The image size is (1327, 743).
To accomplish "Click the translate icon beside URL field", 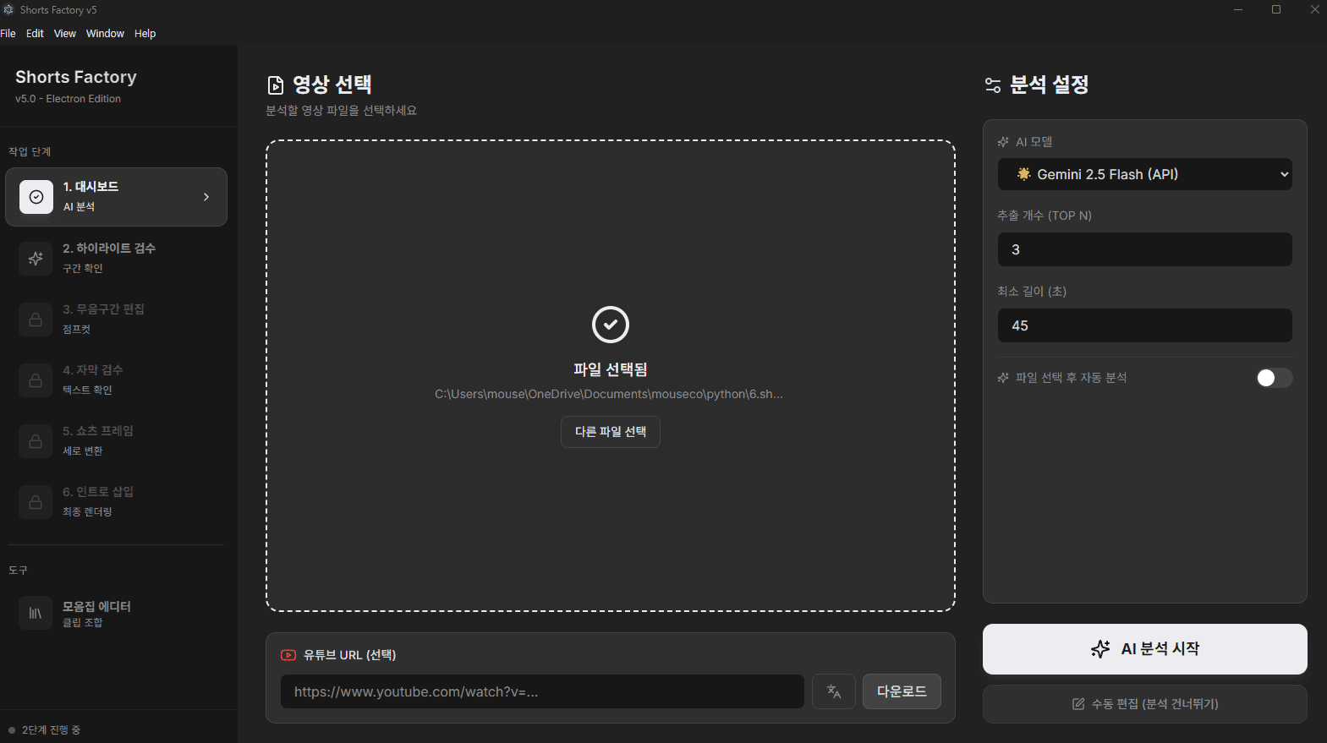I will point(833,691).
